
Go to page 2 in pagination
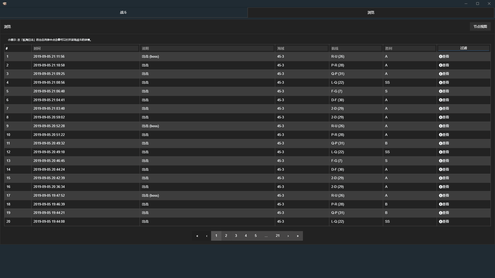(226, 236)
